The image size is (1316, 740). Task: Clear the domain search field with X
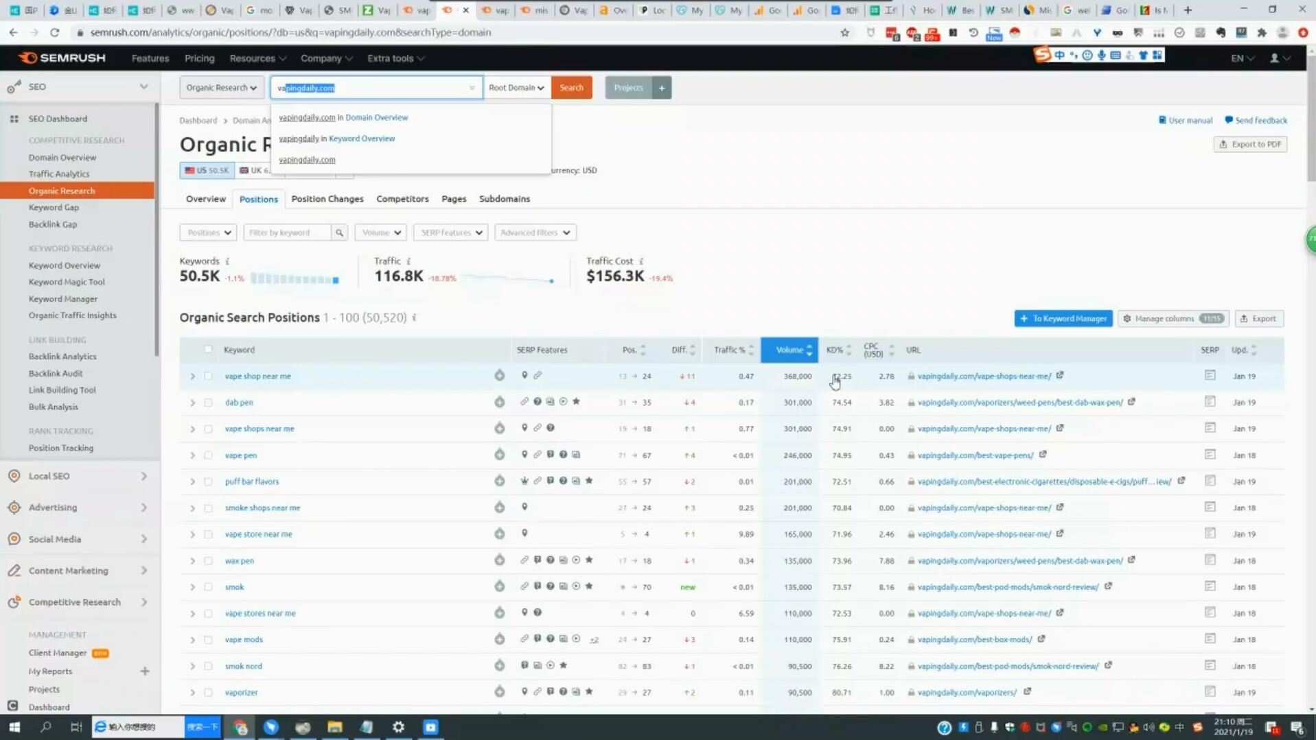(472, 88)
